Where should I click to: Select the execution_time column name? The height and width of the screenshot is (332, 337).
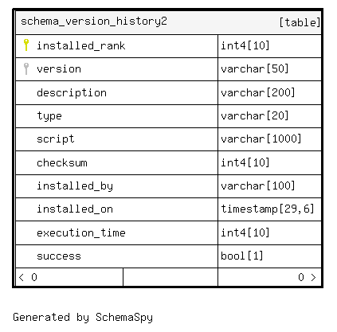[x=81, y=232]
